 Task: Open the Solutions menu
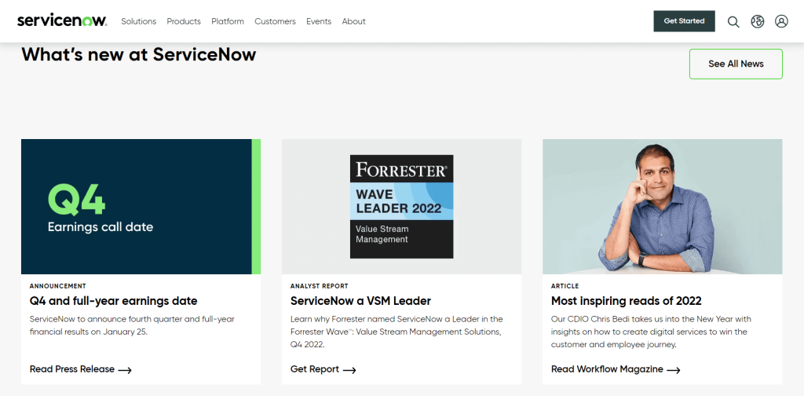click(x=138, y=21)
